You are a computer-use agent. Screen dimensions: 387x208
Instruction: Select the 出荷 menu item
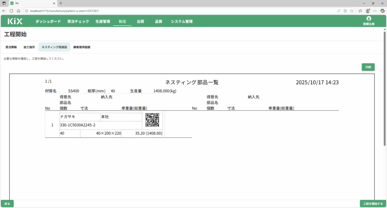pos(140,22)
